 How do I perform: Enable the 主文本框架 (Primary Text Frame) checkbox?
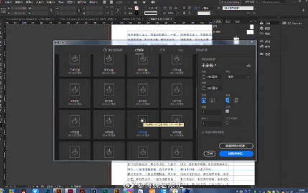click(x=228, y=124)
